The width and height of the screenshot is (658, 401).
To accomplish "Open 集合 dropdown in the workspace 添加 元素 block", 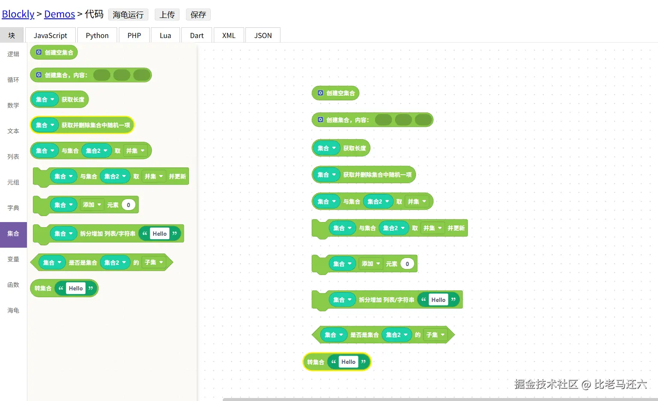I will [x=342, y=264].
